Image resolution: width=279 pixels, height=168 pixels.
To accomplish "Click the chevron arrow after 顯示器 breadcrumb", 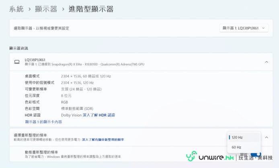I will 63,9.
